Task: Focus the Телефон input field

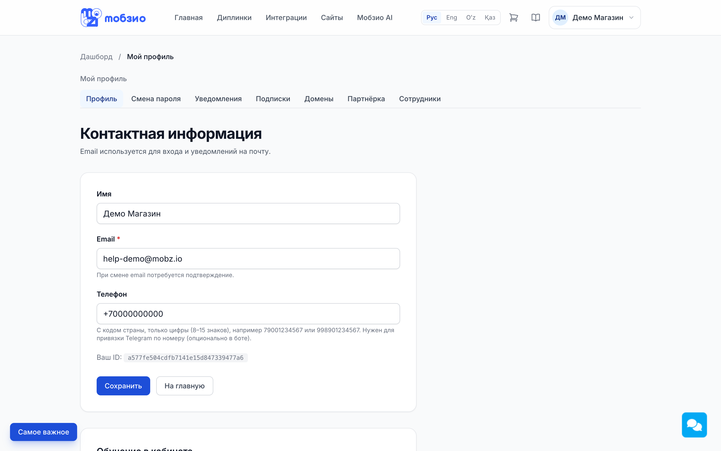Action: tap(248, 314)
